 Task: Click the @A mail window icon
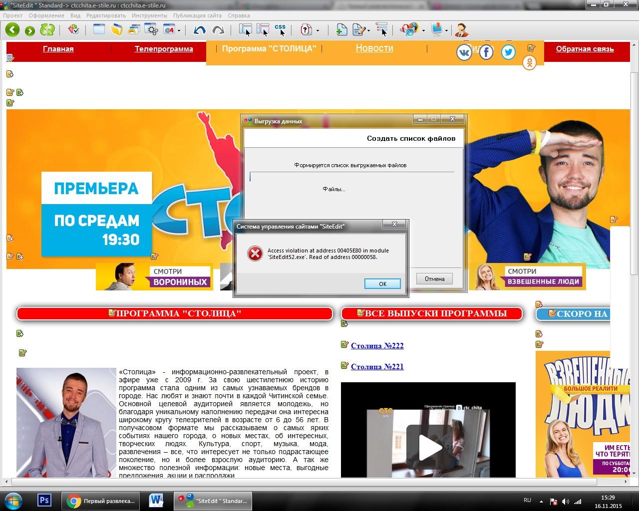click(169, 30)
